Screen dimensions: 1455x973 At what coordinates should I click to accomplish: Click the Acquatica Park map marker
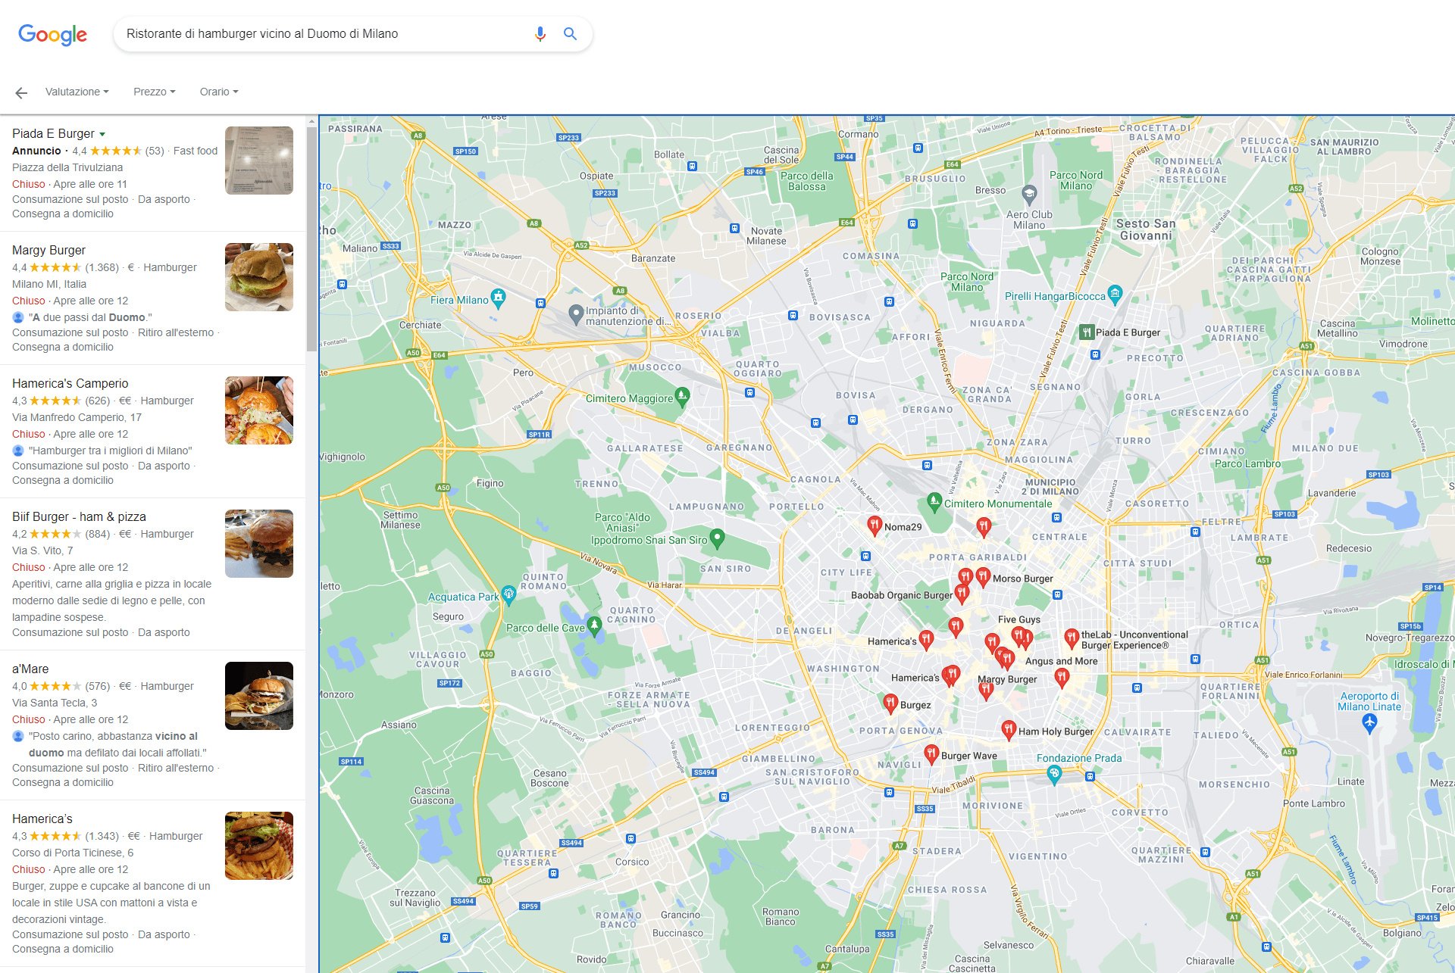pos(509,595)
